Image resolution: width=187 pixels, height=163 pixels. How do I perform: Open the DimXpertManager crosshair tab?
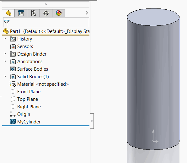coord(46,13)
